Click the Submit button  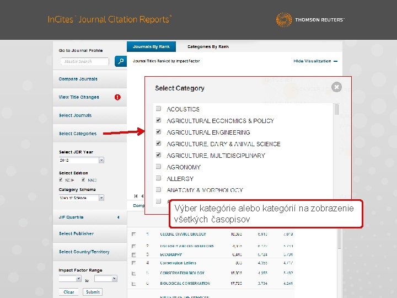click(x=93, y=292)
